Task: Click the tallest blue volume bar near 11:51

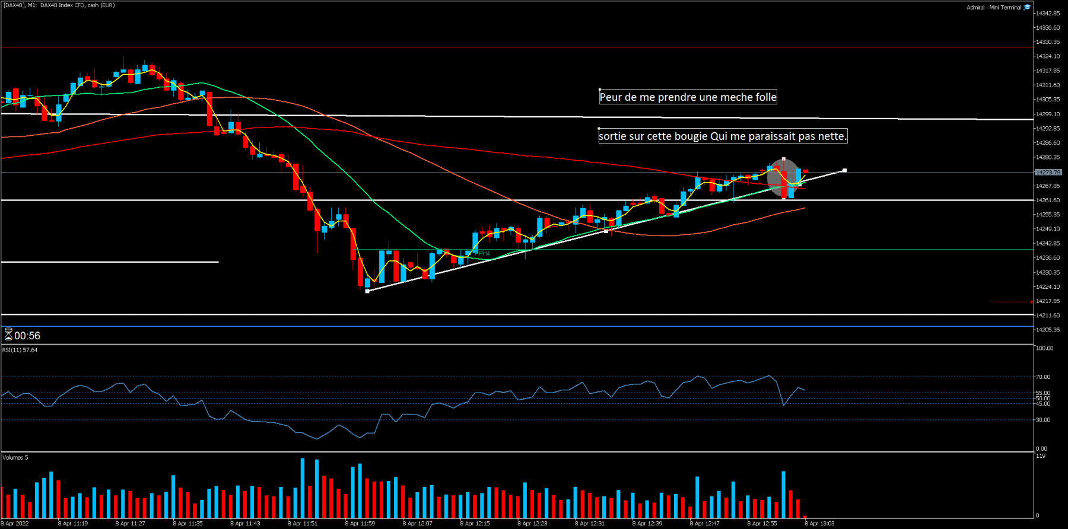Action: click(x=303, y=488)
